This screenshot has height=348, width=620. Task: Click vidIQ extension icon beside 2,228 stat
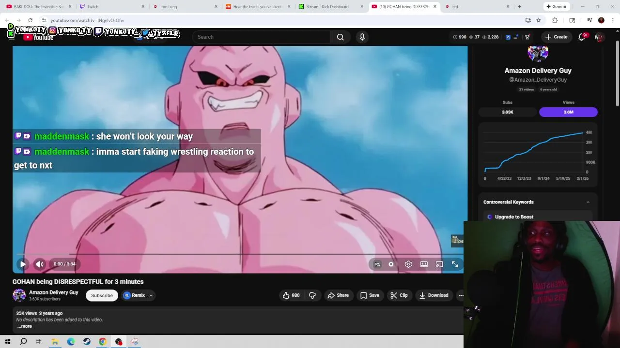(x=508, y=37)
